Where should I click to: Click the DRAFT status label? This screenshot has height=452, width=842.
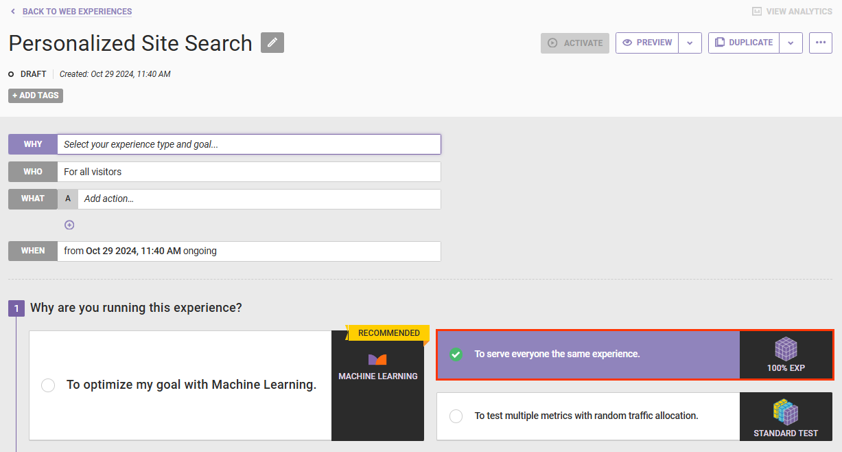tap(33, 74)
